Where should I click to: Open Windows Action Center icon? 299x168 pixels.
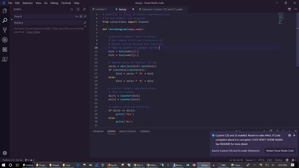(x=292, y=165)
